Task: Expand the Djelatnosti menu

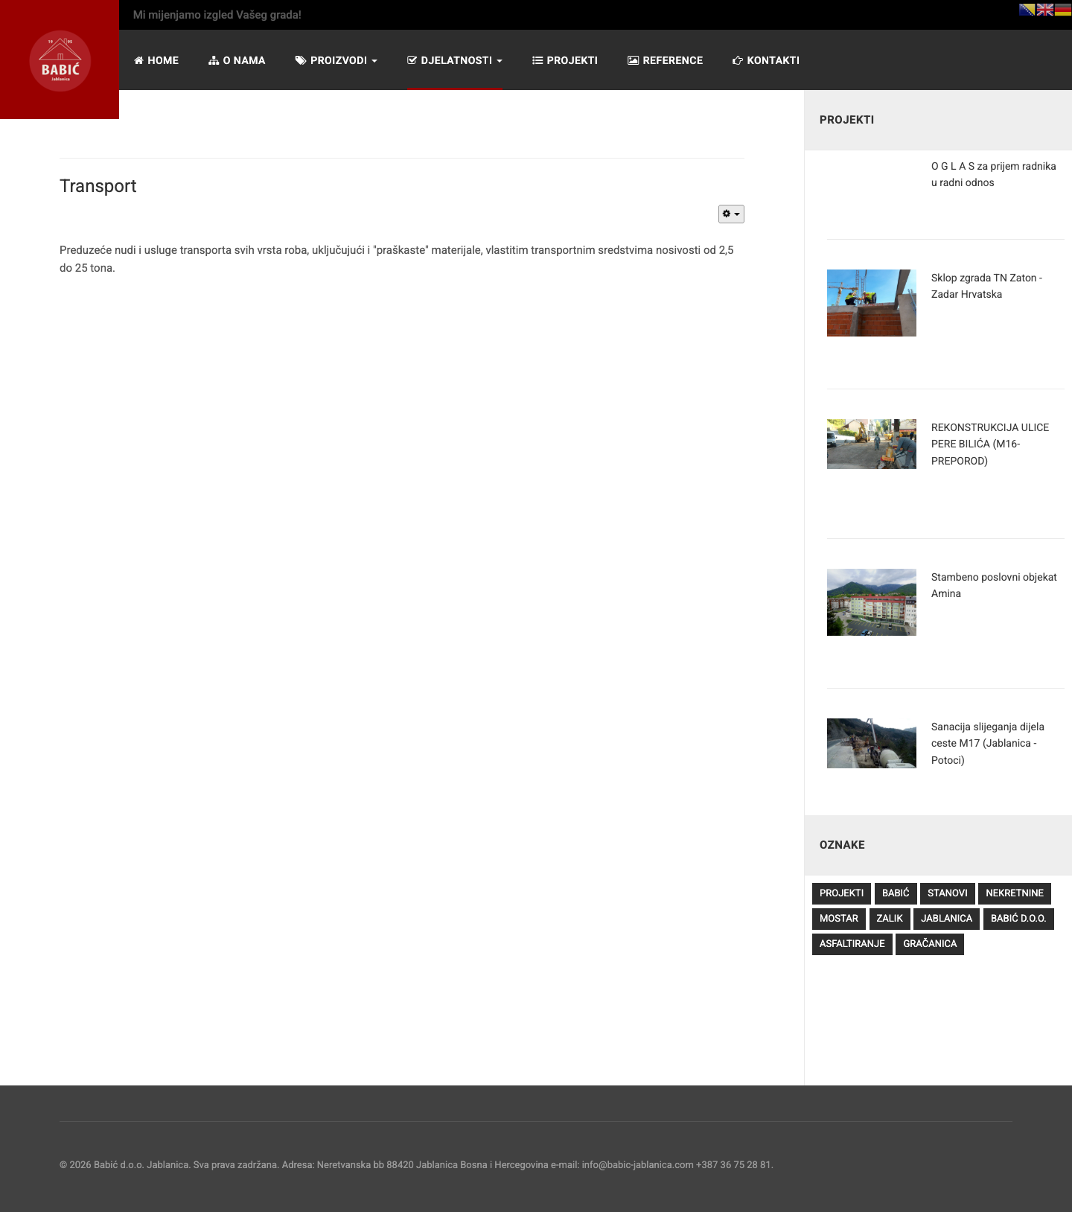Action: [455, 60]
